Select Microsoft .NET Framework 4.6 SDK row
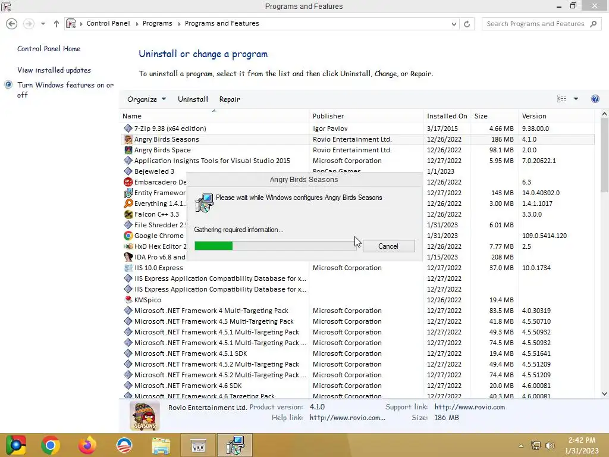This screenshot has height=457, width=609. [357, 386]
